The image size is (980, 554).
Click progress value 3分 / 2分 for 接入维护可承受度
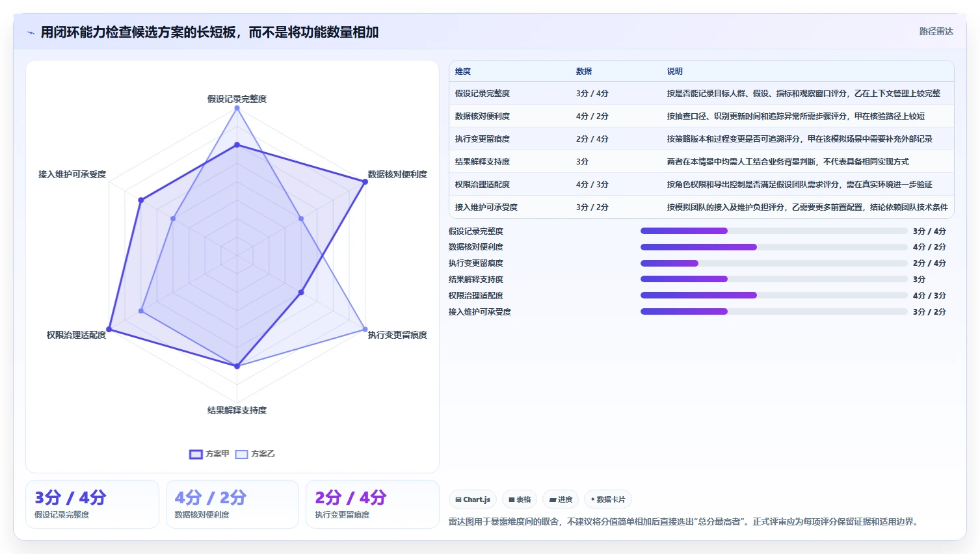(x=929, y=312)
